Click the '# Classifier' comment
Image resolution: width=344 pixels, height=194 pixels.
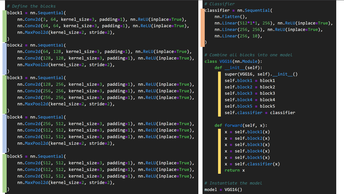pos(219,4)
